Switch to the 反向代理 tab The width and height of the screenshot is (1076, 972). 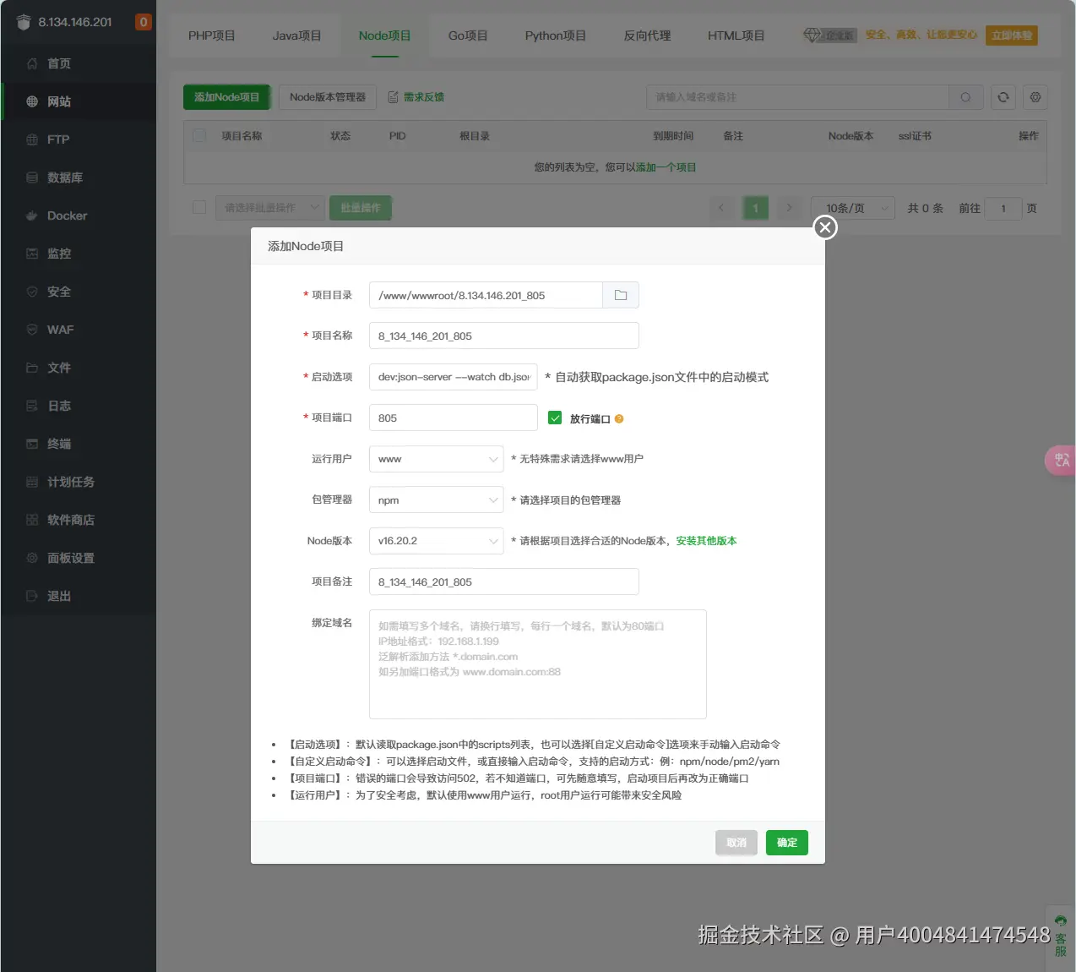click(647, 35)
